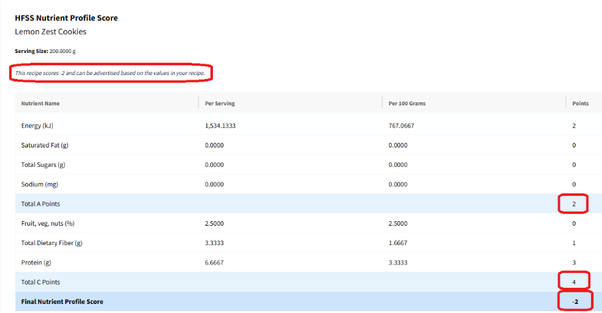Click the HFSS Nutrient Profile Score heading
The width and height of the screenshot is (602, 313).
coord(66,17)
